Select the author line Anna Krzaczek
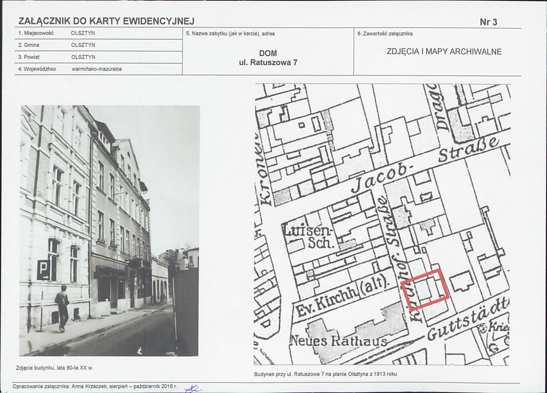This screenshot has width=547, height=393. 95,386
